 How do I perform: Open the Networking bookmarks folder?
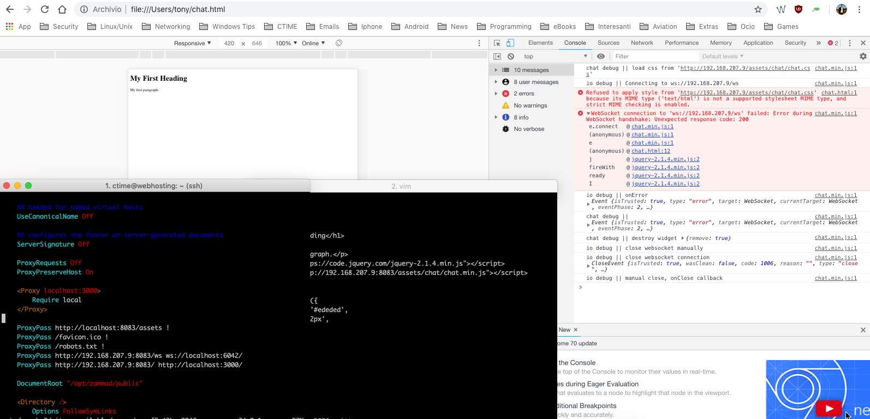click(x=166, y=26)
